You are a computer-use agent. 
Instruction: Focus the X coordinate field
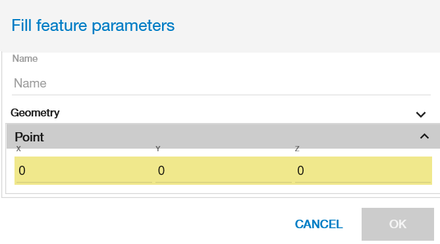84,170
